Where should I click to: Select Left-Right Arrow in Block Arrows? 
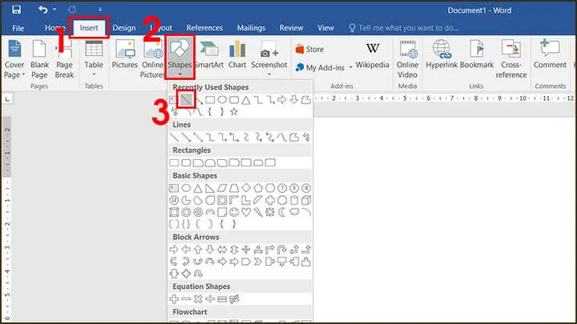click(222, 250)
